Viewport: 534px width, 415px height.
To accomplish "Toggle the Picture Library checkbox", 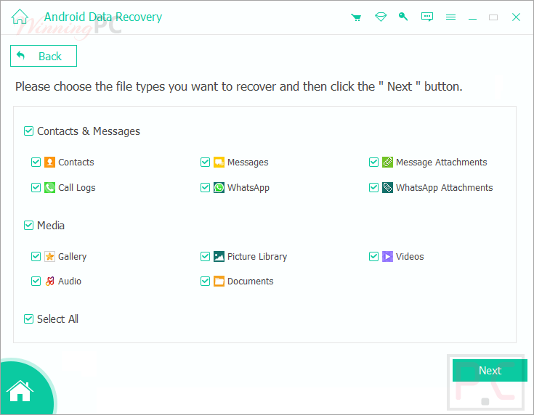I will click(205, 256).
